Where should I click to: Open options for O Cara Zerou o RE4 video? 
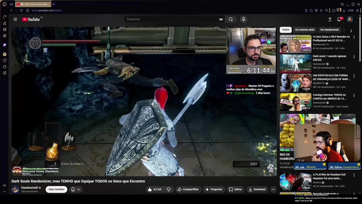pos(354,37)
